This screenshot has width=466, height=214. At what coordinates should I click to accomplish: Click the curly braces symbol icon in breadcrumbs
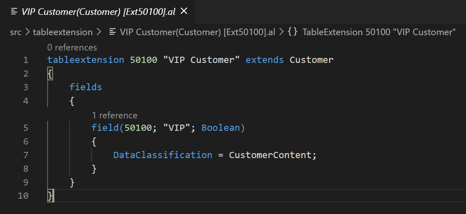(x=292, y=32)
